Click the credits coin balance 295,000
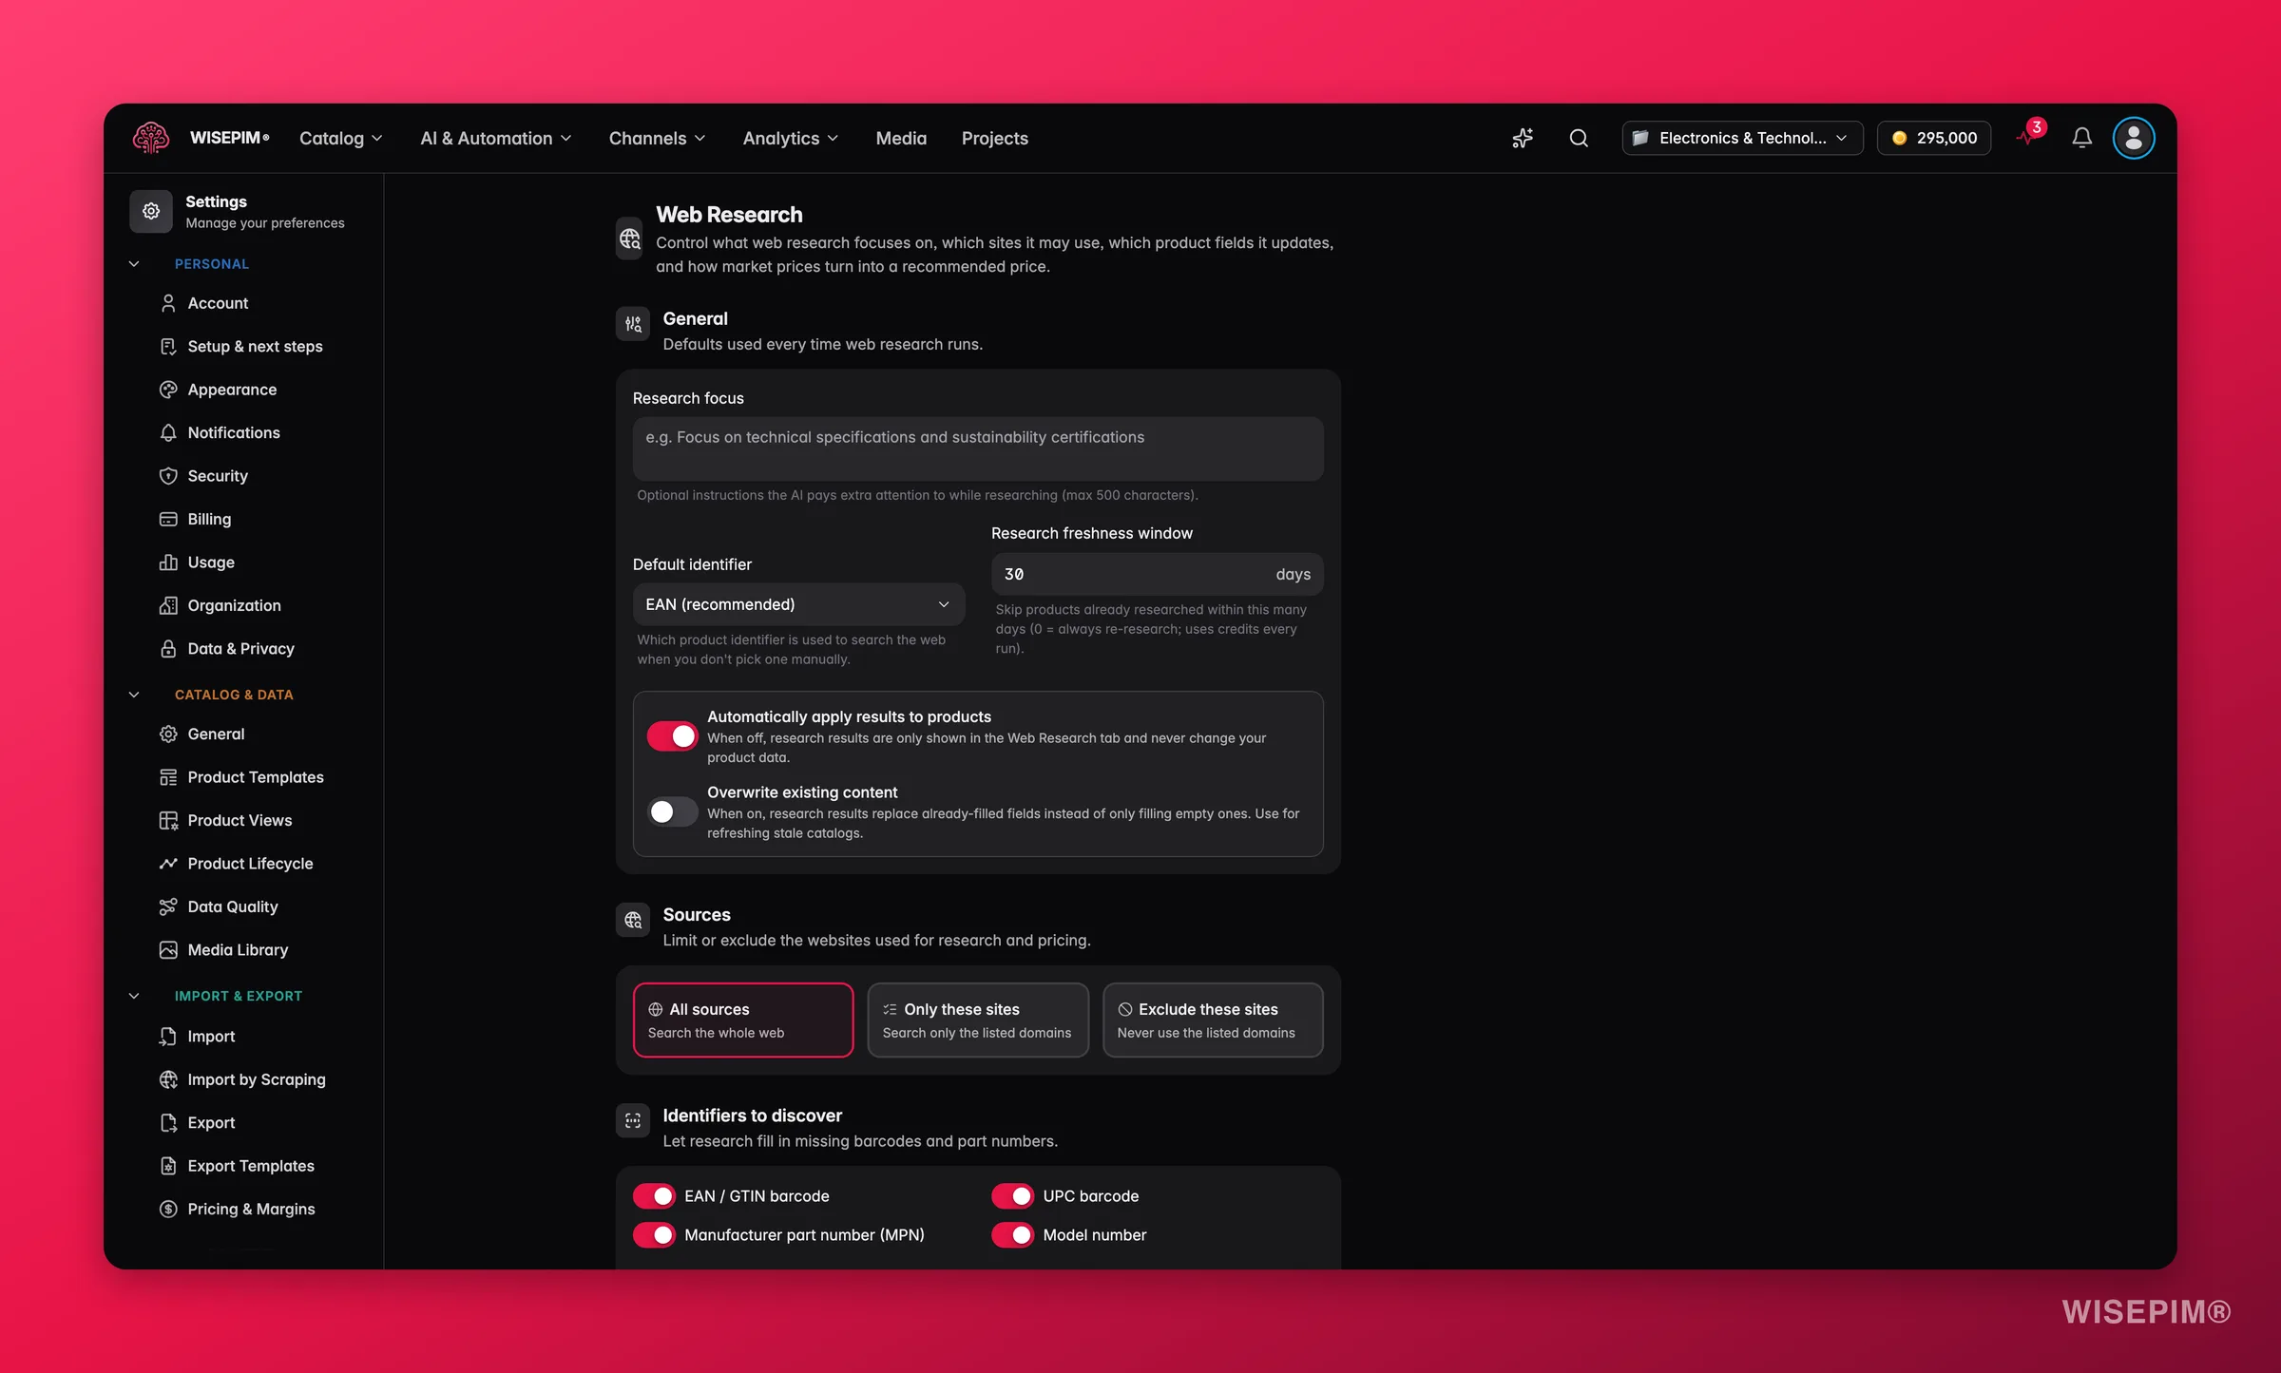The height and width of the screenshot is (1373, 2281). (x=1933, y=138)
